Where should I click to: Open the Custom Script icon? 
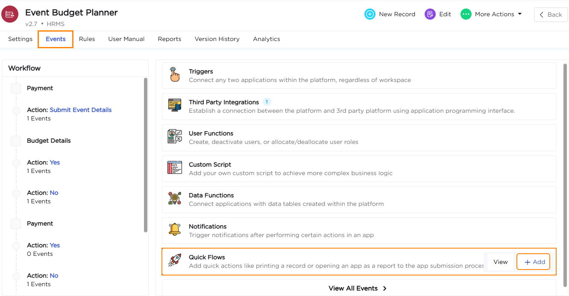(x=174, y=168)
